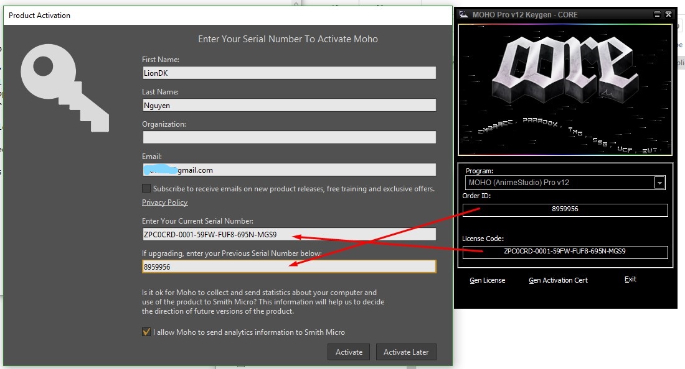Click Exit in the Keygen window
The image size is (685, 369).
pos(630,280)
